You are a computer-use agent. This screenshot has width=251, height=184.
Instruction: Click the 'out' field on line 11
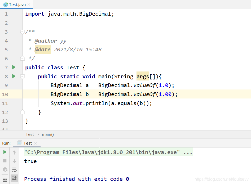click(x=77, y=103)
